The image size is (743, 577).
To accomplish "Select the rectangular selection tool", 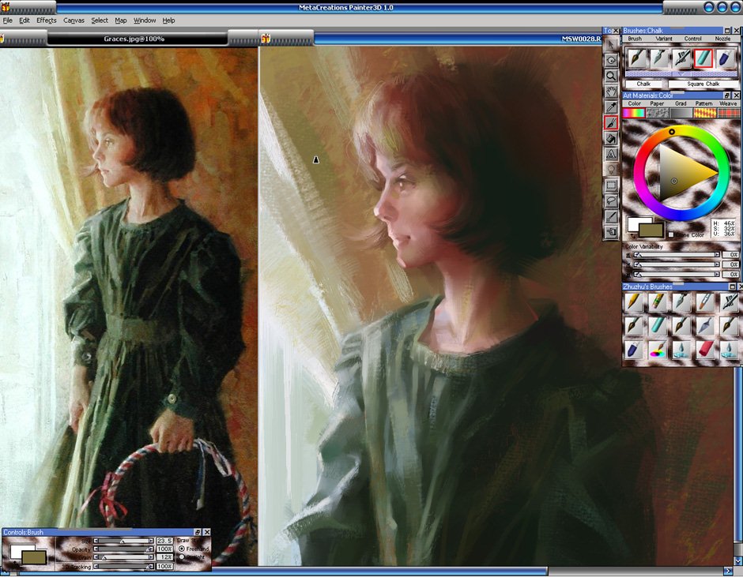I will click(x=611, y=185).
